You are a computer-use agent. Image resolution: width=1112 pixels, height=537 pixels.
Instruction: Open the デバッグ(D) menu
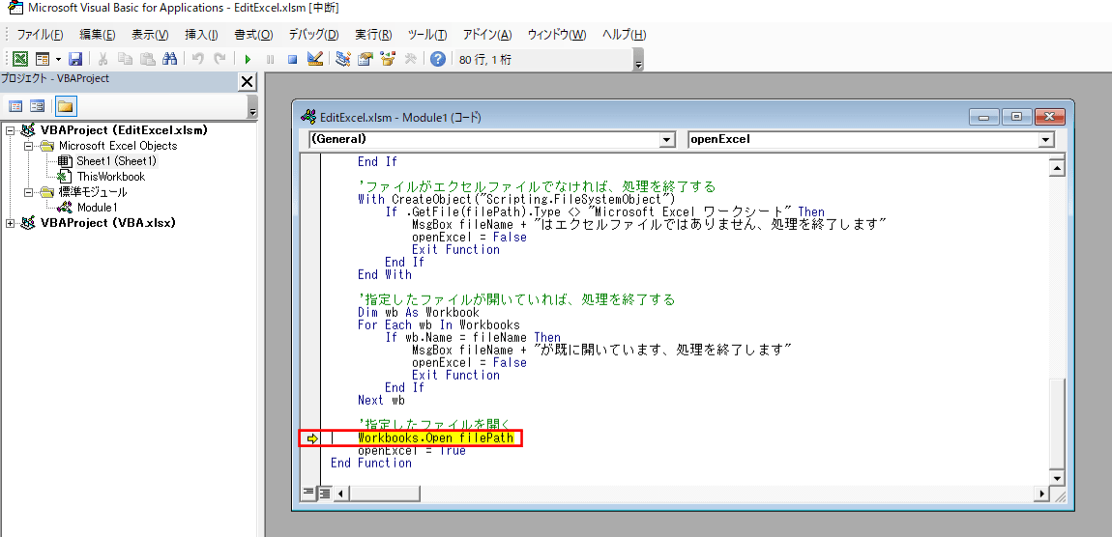click(x=313, y=35)
